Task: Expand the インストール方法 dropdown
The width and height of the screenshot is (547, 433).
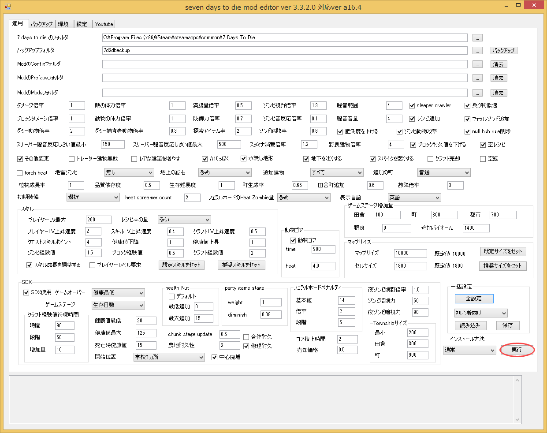Action: (470, 350)
